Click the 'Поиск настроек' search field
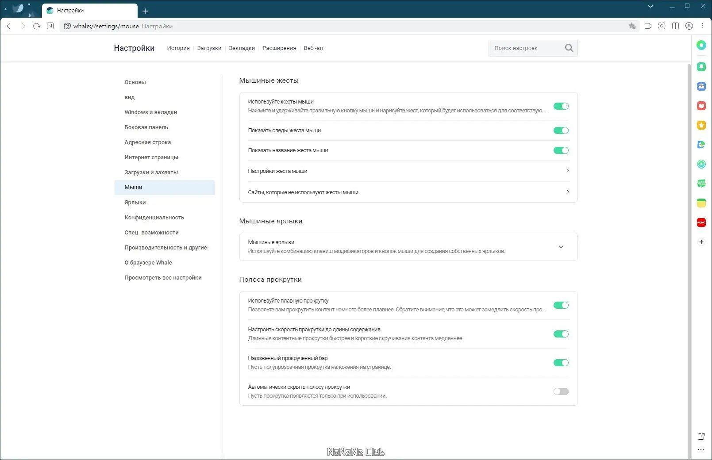Image resolution: width=712 pixels, height=460 pixels. [x=527, y=48]
